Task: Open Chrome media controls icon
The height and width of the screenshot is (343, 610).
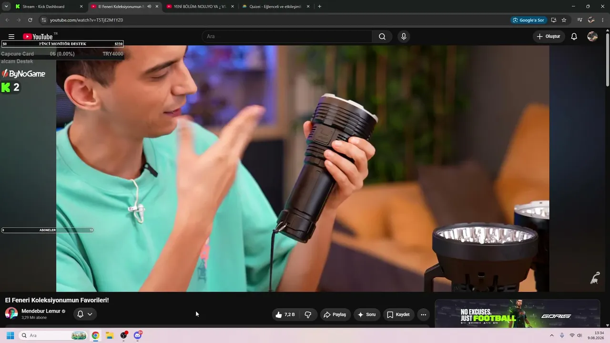Action: 579,20
